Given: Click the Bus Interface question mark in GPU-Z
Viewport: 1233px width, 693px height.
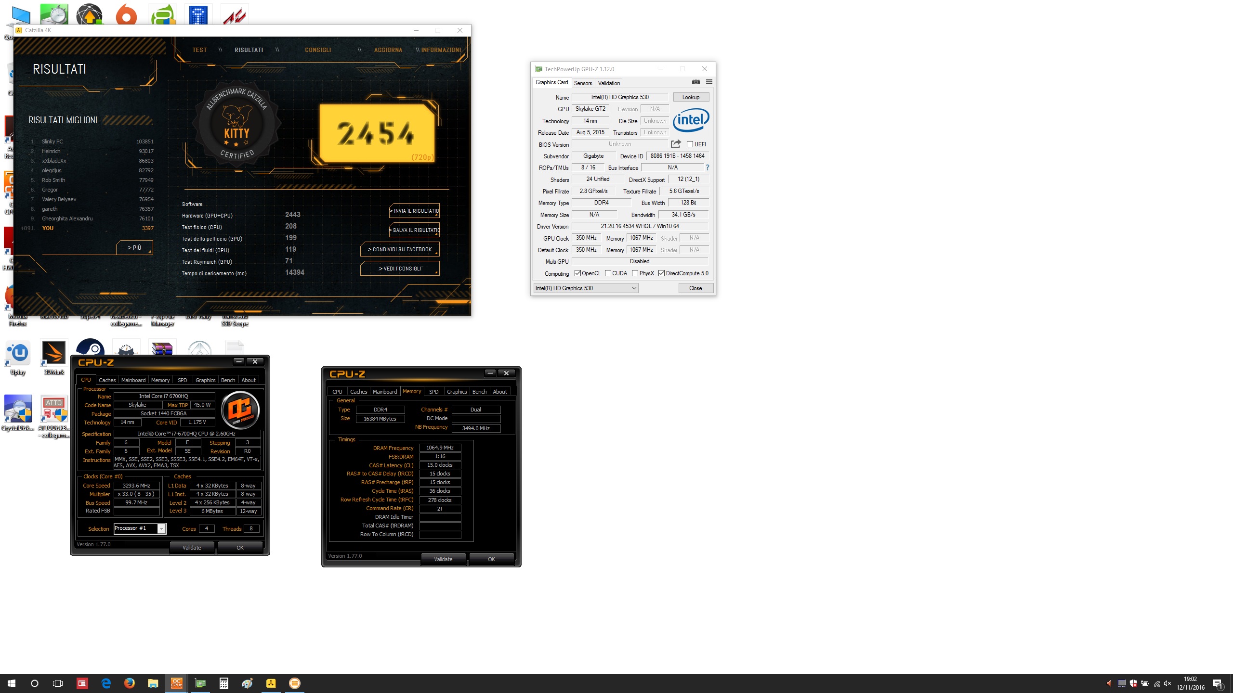Looking at the screenshot, I should pos(708,167).
